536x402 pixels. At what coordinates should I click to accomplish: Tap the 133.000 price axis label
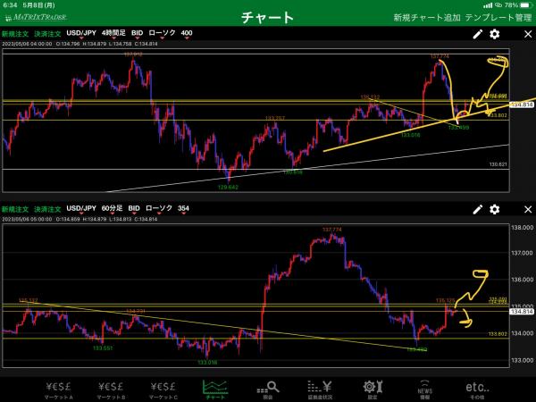tap(522, 360)
